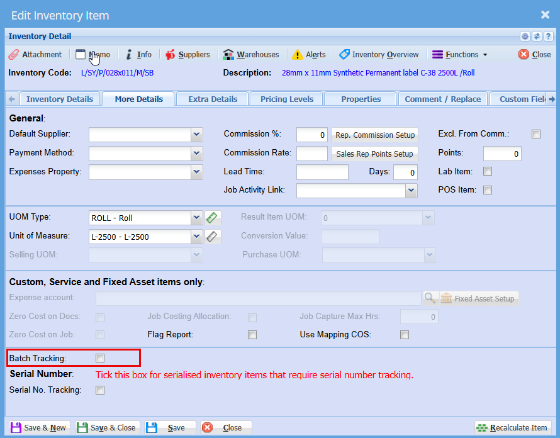Enable the Batch Tracking checkbox
The height and width of the screenshot is (438, 560).
(100, 358)
